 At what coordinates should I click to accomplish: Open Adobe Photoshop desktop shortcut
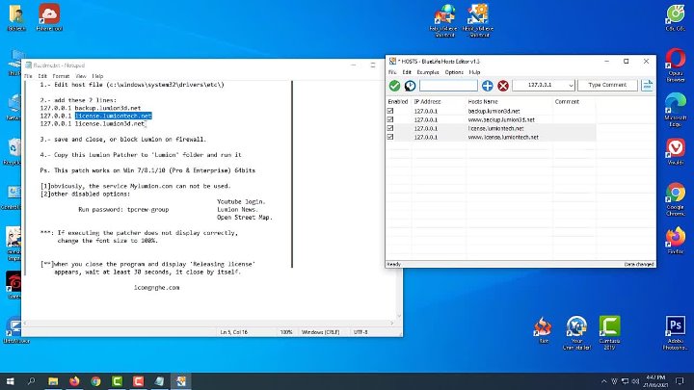(x=676, y=332)
